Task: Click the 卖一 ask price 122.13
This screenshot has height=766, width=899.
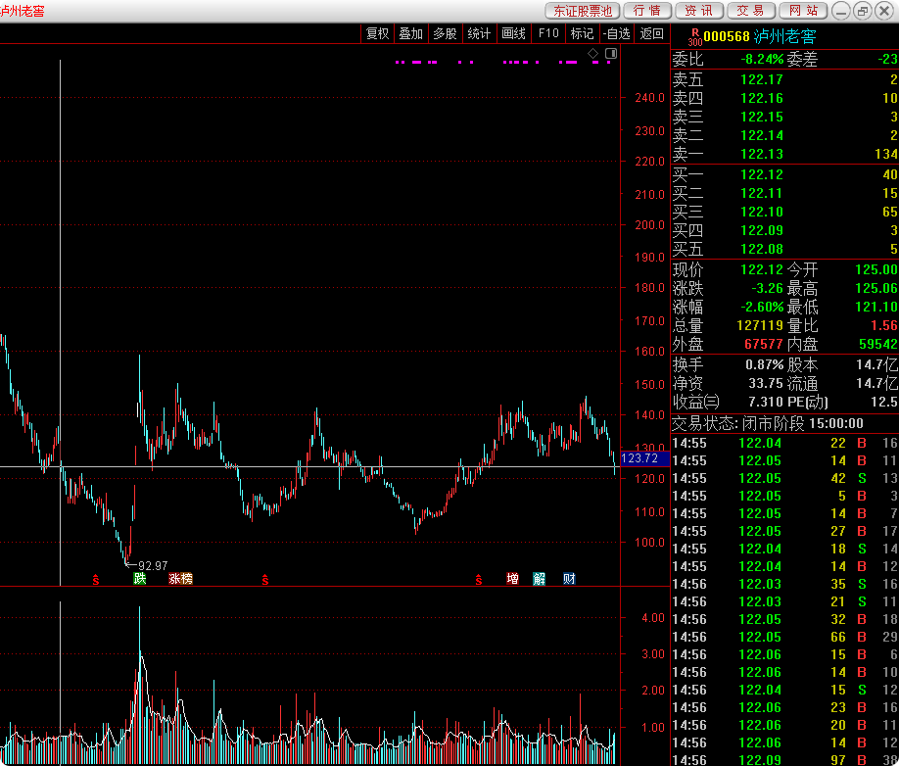Action: pos(761,154)
